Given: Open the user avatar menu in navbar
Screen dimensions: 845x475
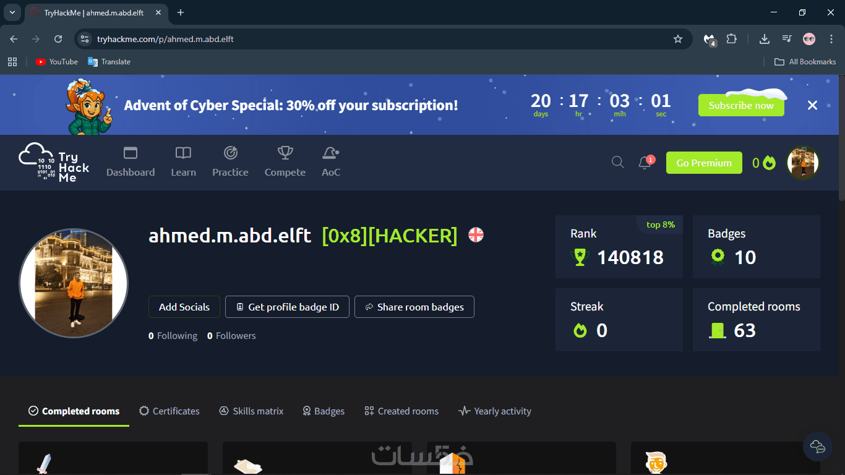Looking at the screenshot, I should 803,163.
